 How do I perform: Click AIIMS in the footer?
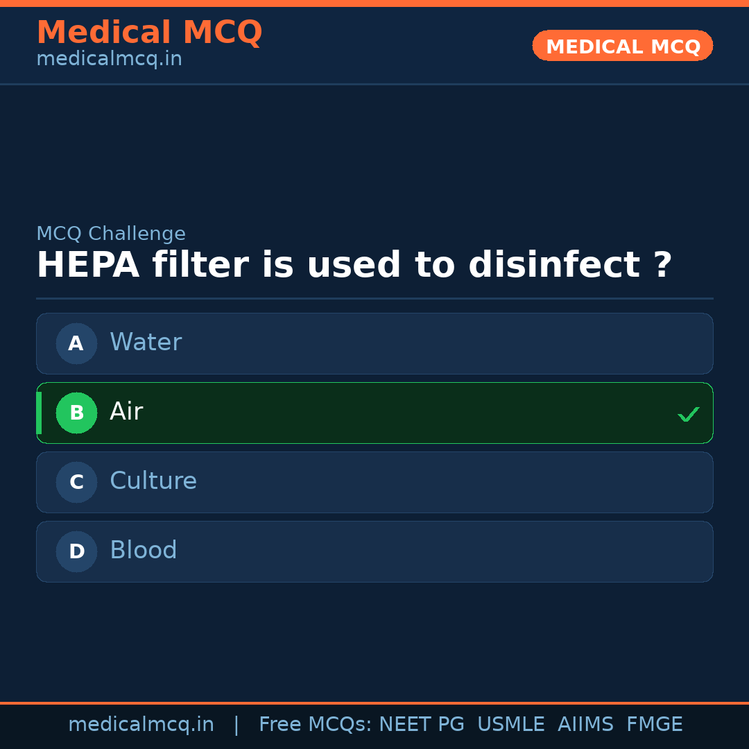click(x=585, y=725)
